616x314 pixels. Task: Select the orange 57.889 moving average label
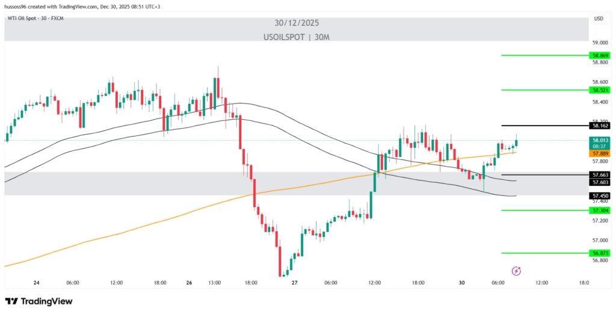(600, 154)
